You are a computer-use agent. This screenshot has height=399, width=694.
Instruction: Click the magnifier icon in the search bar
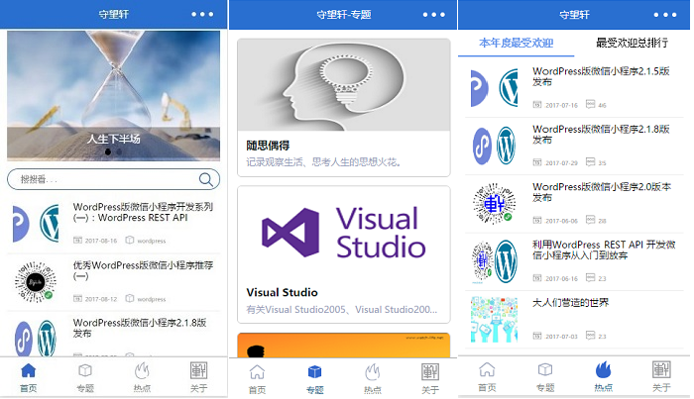207,179
